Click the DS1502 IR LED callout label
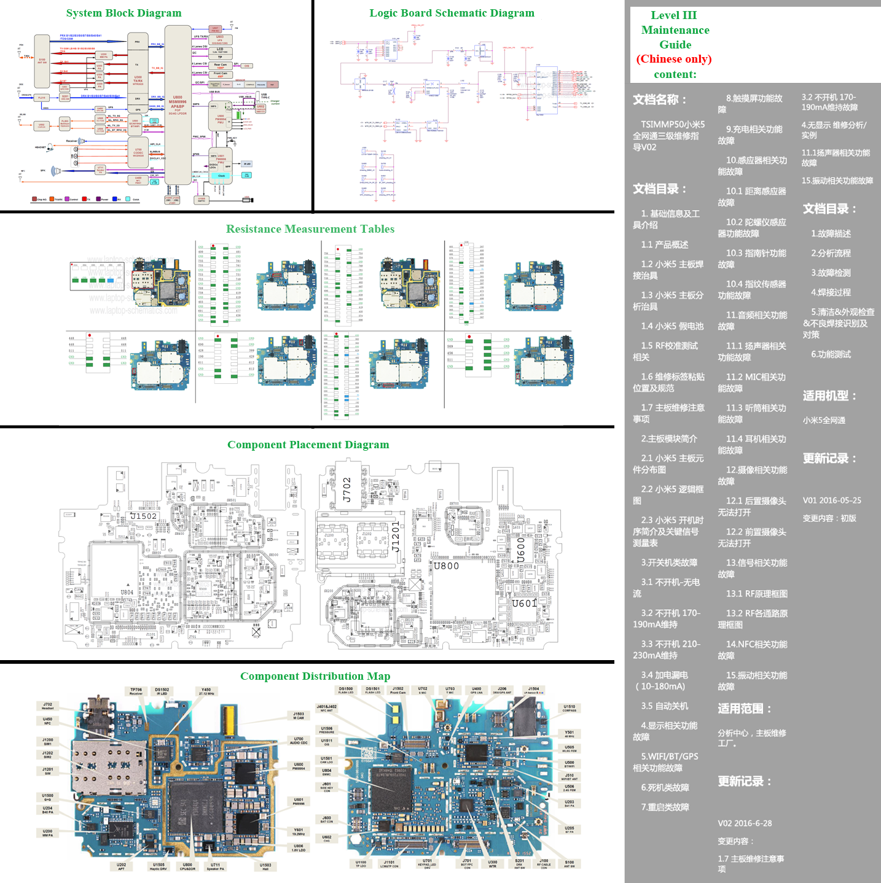This screenshot has width=881, height=883. 162,691
